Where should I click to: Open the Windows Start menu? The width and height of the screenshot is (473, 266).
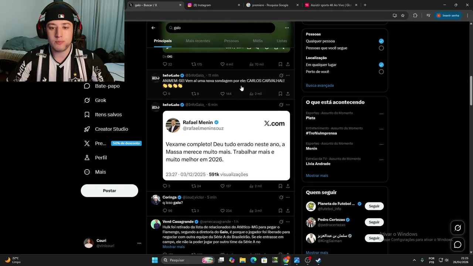point(155,260)
